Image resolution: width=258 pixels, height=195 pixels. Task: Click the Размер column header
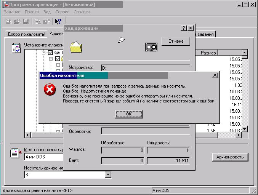[x=208, y=53]
